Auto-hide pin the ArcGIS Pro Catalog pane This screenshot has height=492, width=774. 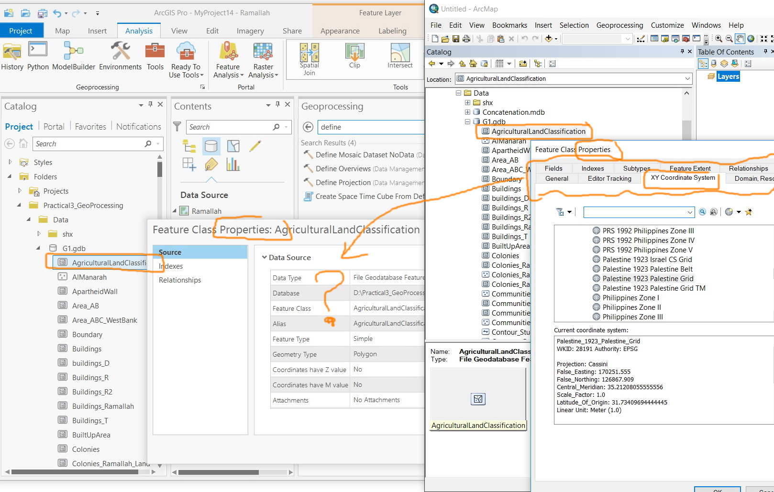(x=151, y=104)
